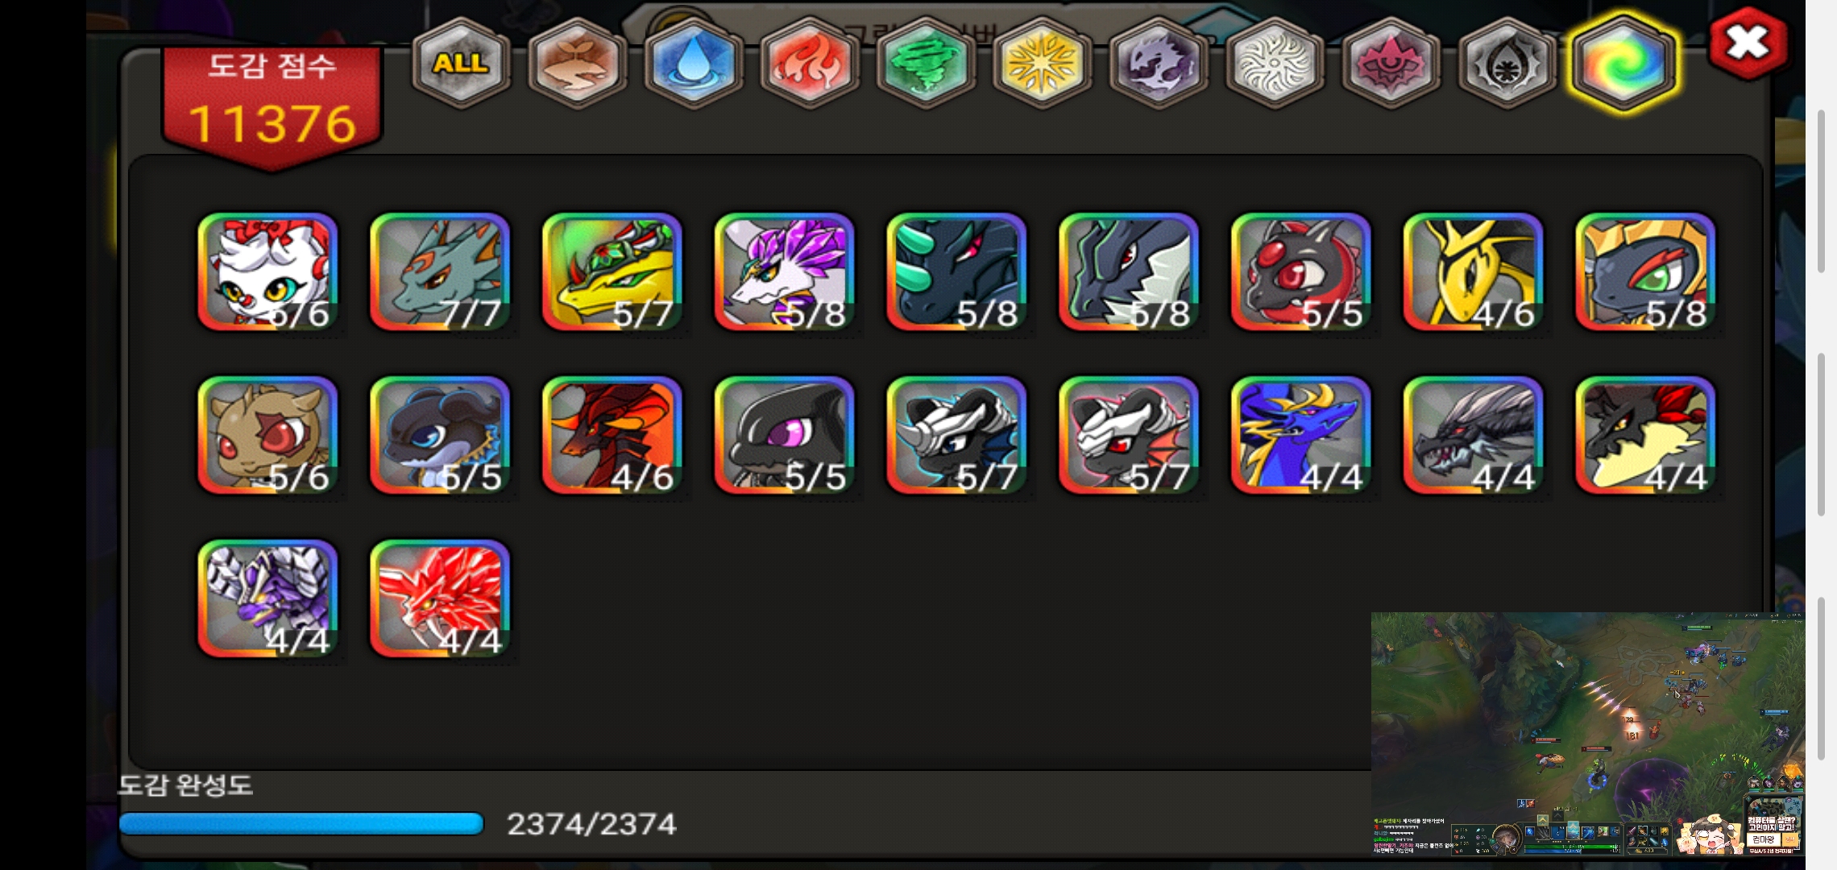Open the white cat dragon with red bow
Viewport: 1837px width, 870px height.
pos(267,271)
